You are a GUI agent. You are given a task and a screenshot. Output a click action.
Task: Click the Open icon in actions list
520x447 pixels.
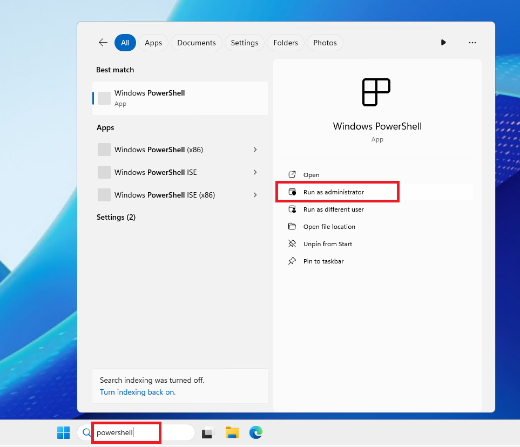pyautogui.click(x=292, y=174)
